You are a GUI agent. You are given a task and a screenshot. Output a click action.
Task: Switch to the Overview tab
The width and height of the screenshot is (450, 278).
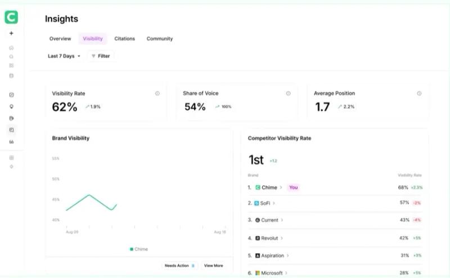60,39
